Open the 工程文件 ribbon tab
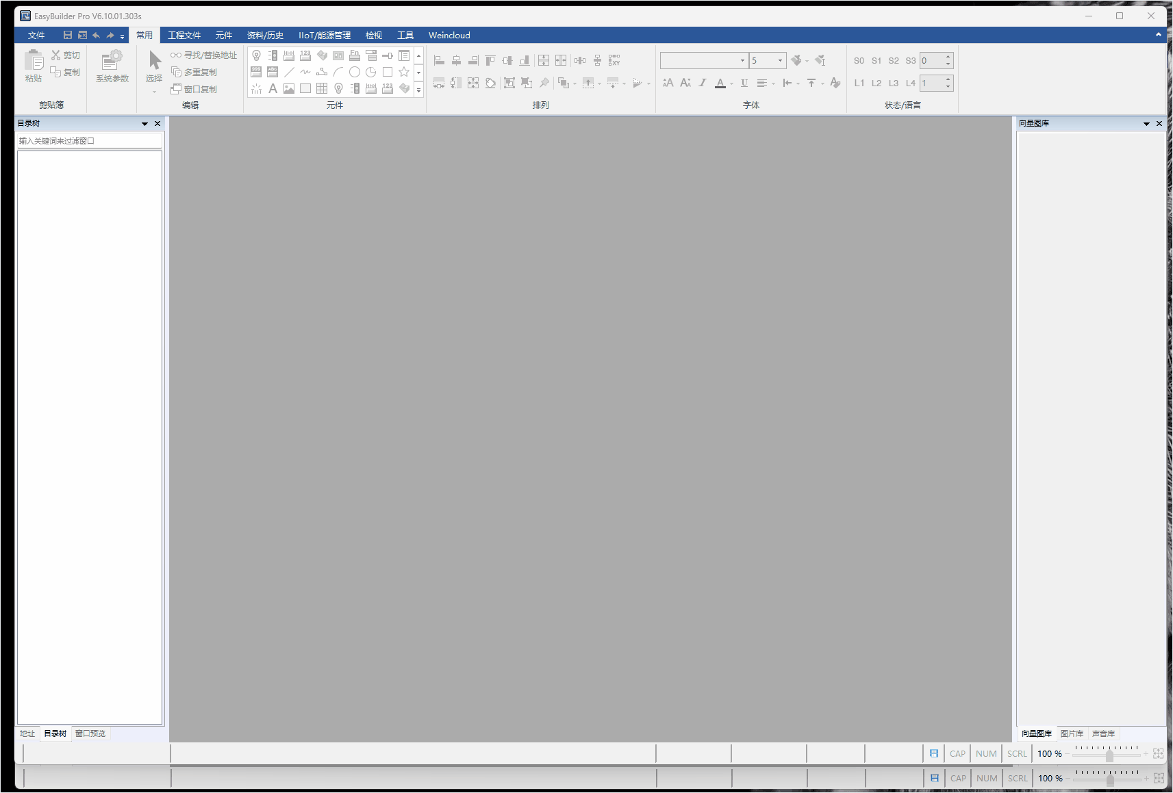Image resolution: width=1173 pixels, height=793 pixels. (184, 35)
